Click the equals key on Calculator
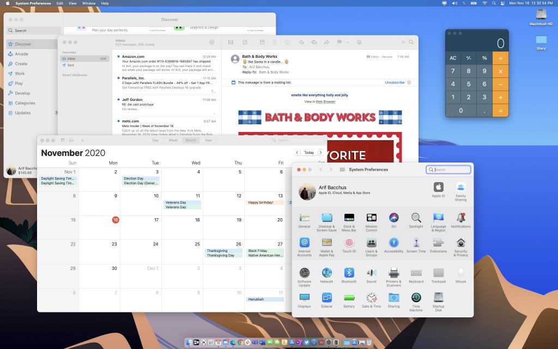The height and width of the screenshot is (349, 558). pos(500,110)
